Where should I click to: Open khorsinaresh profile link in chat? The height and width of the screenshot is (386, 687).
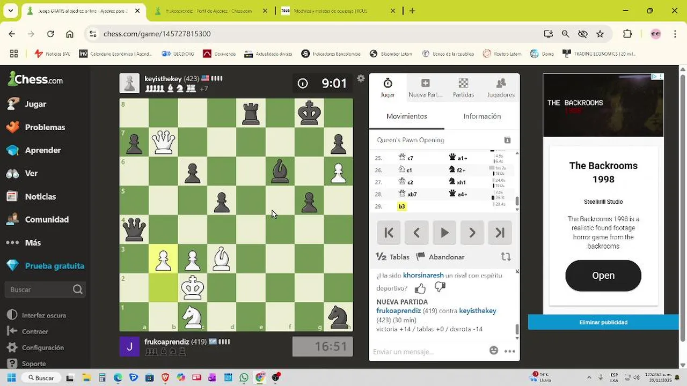423,276
